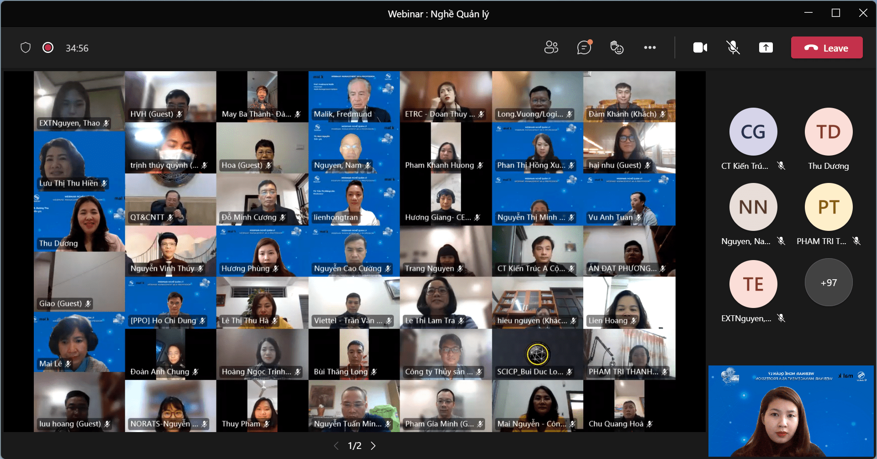Image resolution: width=877 pixels, height=459 pixels.
Task: Click the red recording indicator
Action: coord(48,47)
